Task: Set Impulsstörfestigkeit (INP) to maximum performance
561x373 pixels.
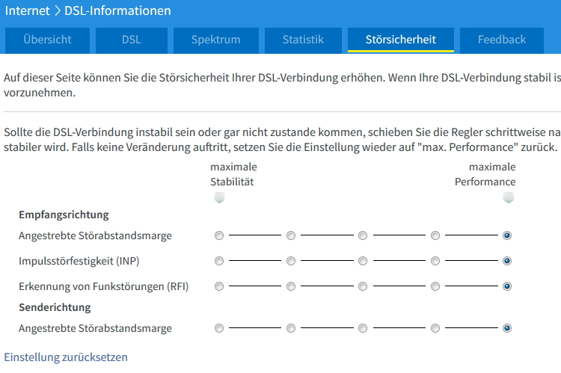Action: [x=507, y=261]
